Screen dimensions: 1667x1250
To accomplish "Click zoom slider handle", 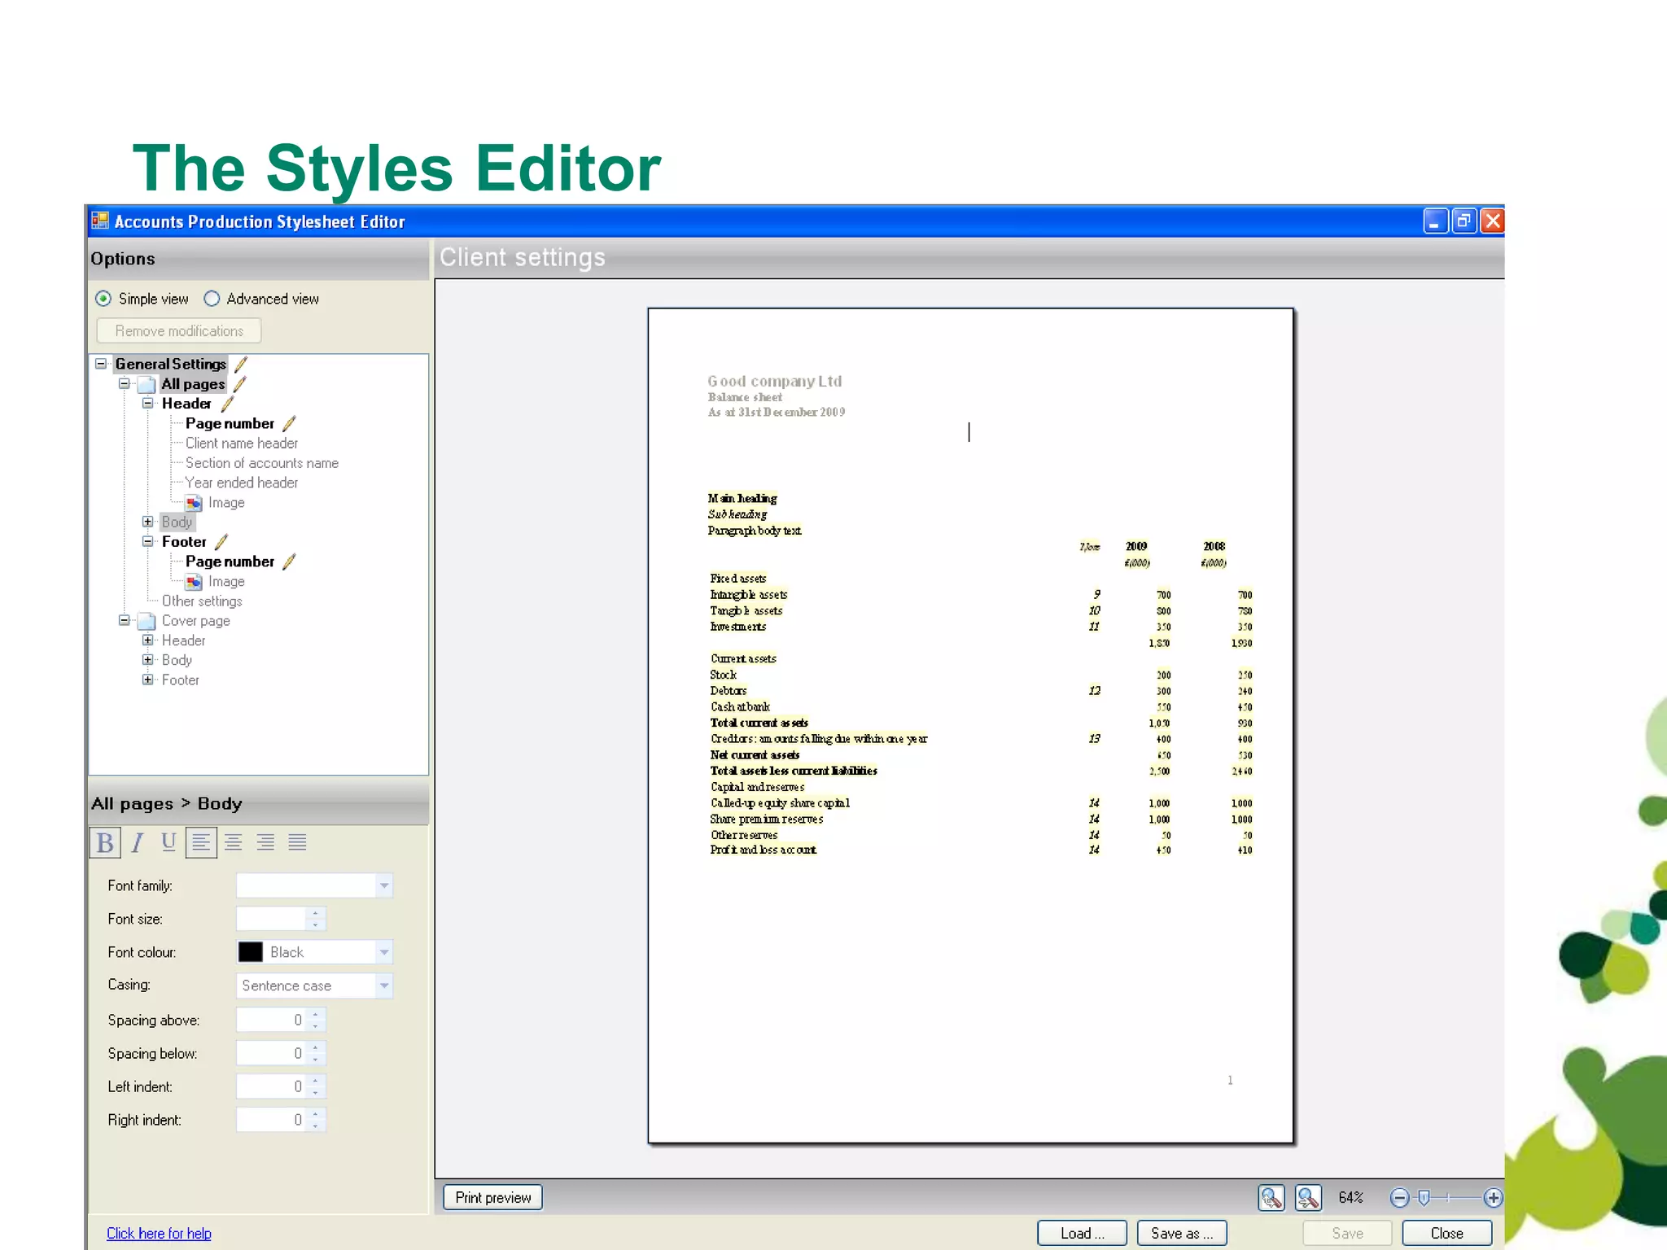I will click(x=1424, y=1198).
